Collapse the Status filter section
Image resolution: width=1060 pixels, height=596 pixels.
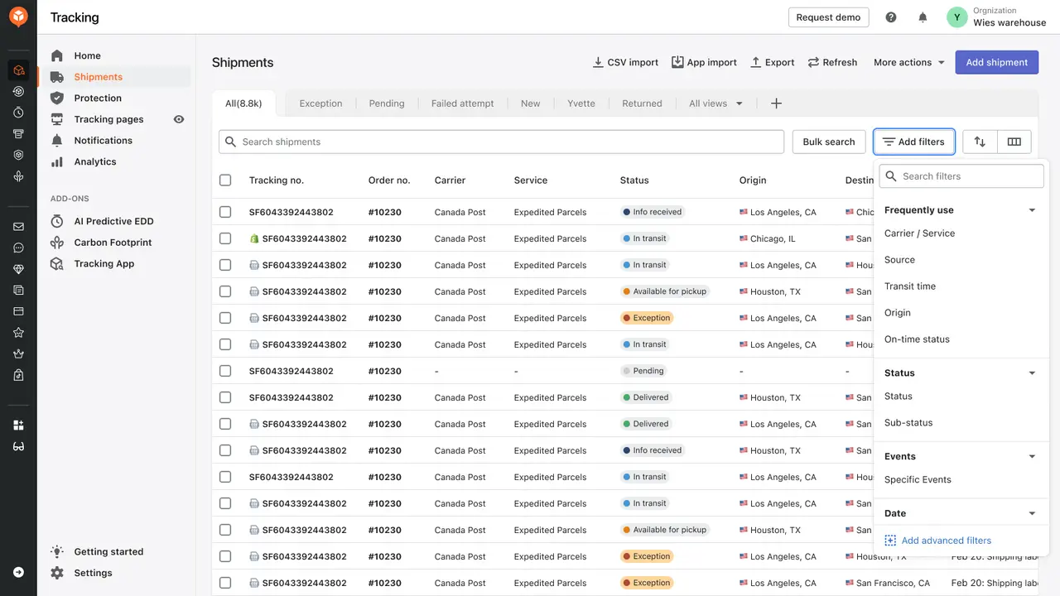1032,373
